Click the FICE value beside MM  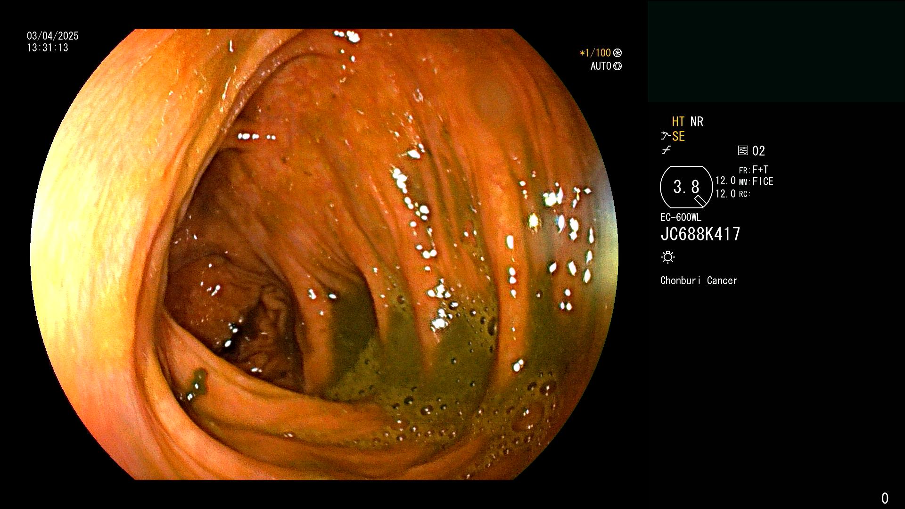click(763, 181)
